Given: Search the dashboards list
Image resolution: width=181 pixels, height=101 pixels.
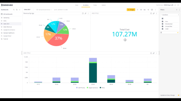Looking at the screenshot, I should 14,10.
